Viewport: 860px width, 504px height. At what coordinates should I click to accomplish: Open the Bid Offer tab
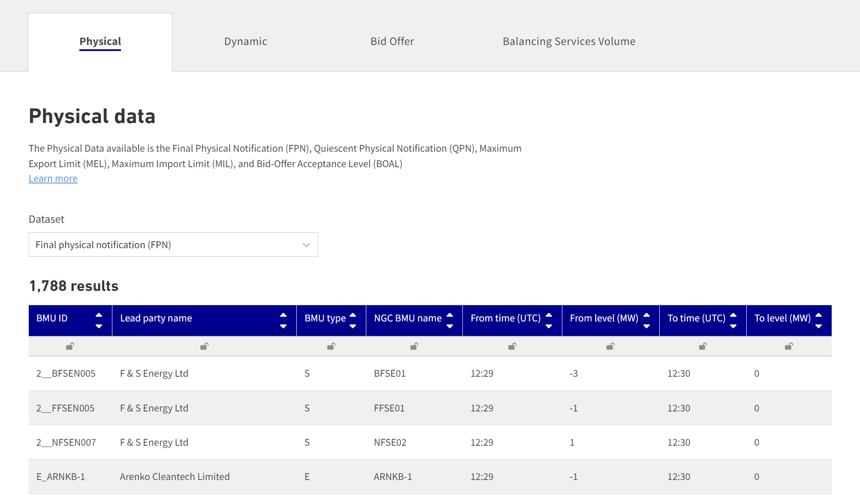pos(392,41)
